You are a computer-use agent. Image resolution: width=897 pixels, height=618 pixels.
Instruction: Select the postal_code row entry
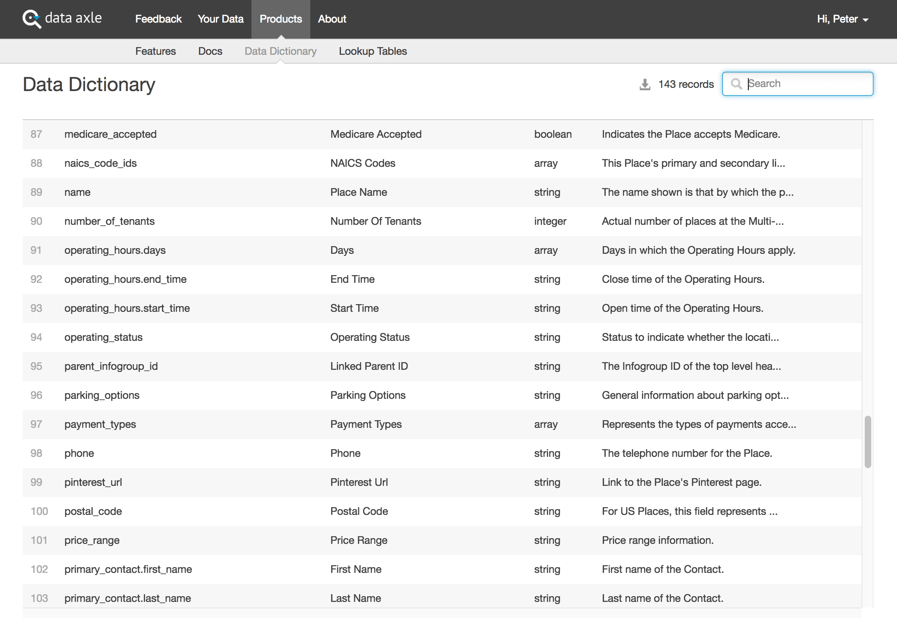click(93, 511)
